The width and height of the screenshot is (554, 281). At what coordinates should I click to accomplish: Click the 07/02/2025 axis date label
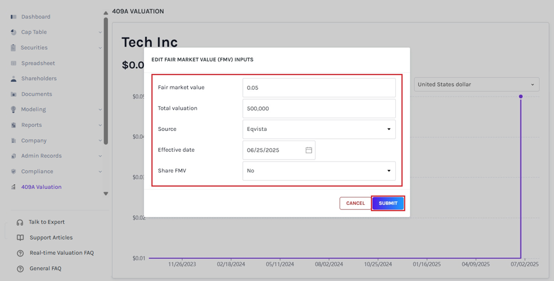click(524, 265)
